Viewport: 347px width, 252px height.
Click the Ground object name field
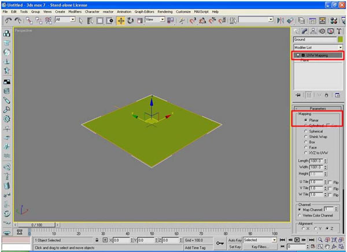(x=315, y=39)
